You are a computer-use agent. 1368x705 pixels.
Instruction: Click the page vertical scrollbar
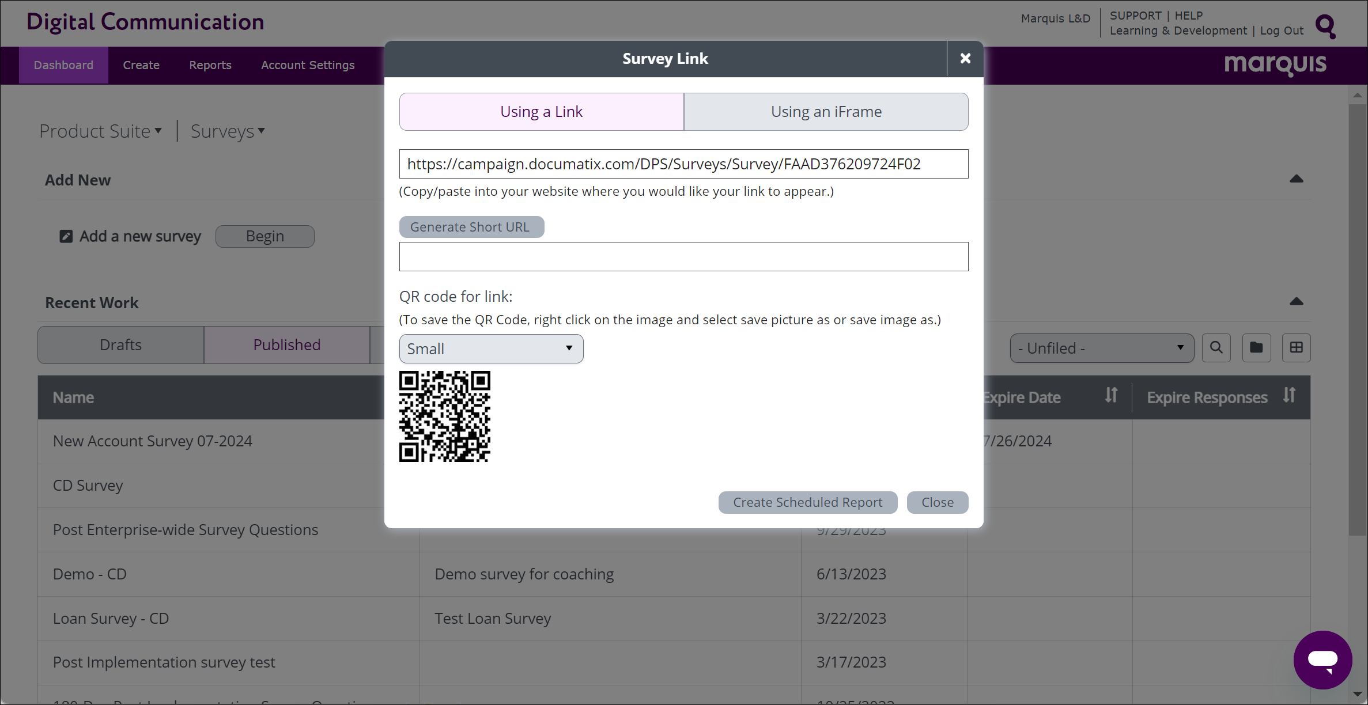pos(1358,320)
